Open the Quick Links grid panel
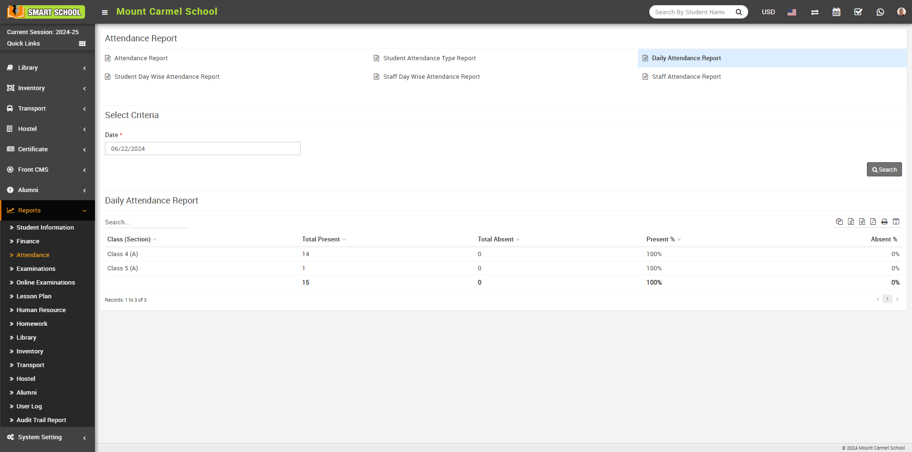Screen dimensions: 912x452 (82, 43)
